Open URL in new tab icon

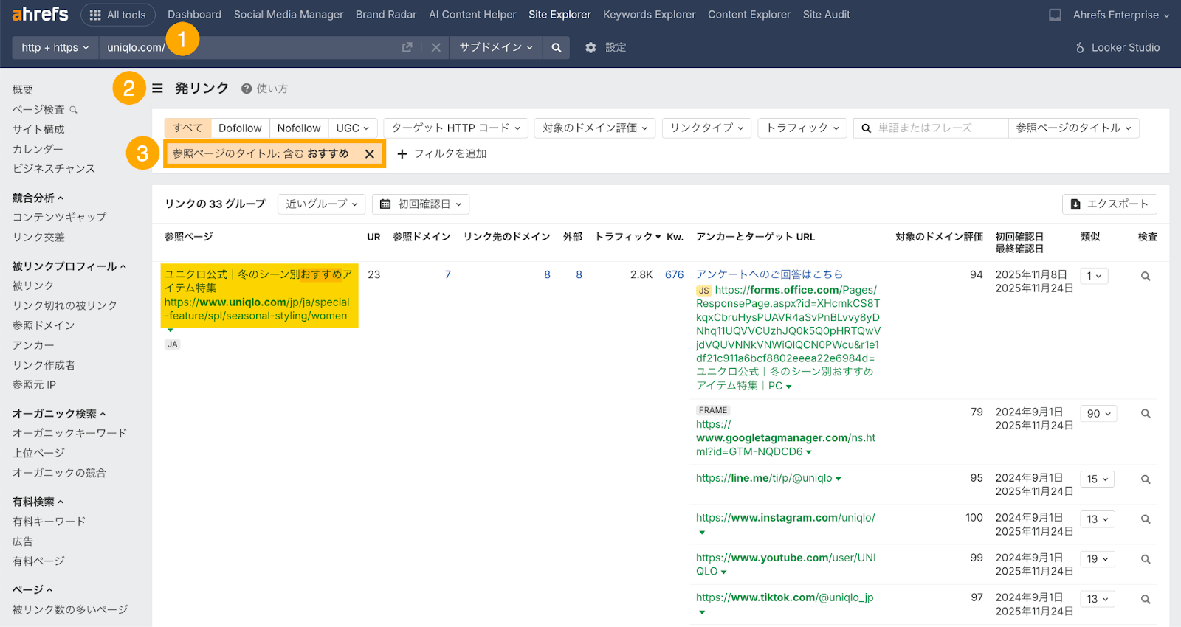(x=407, y=47)
